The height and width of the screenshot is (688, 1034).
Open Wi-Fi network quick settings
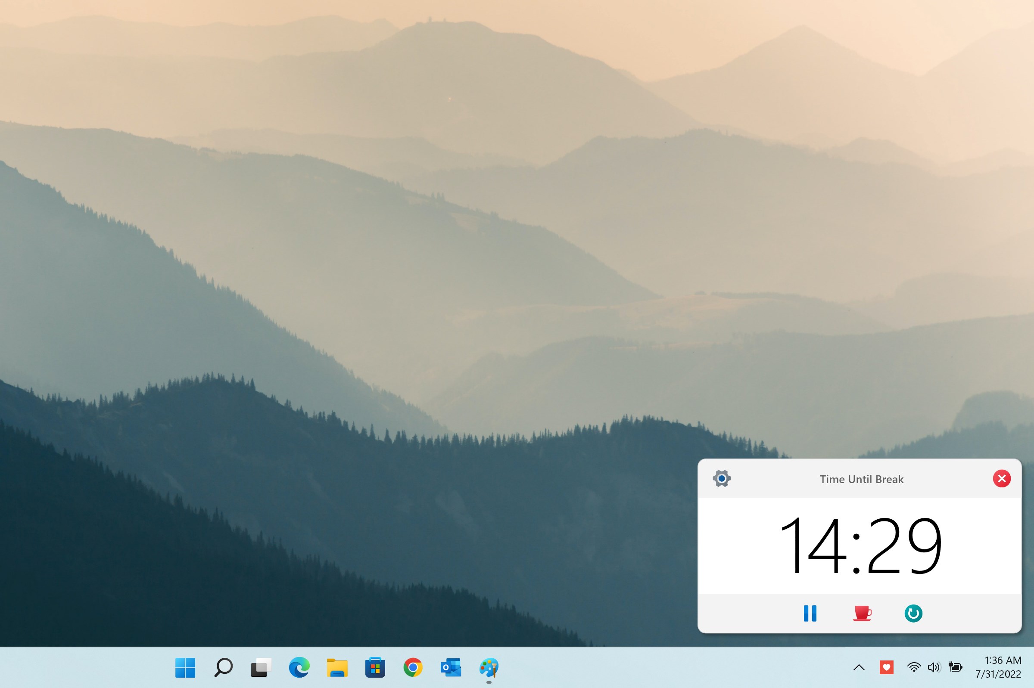913,667
